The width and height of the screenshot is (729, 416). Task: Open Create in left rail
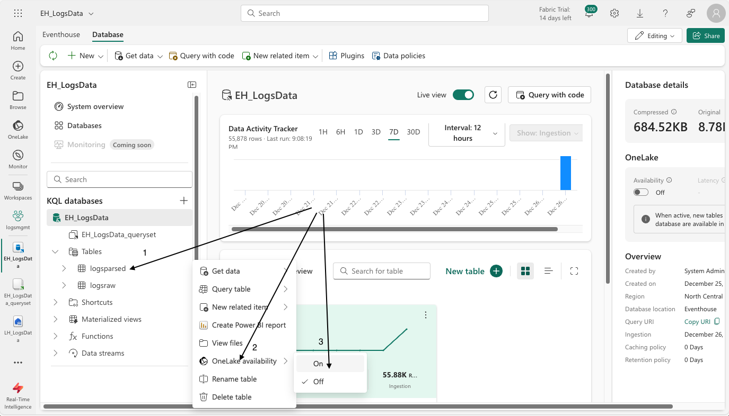click(x=18, y=70)
